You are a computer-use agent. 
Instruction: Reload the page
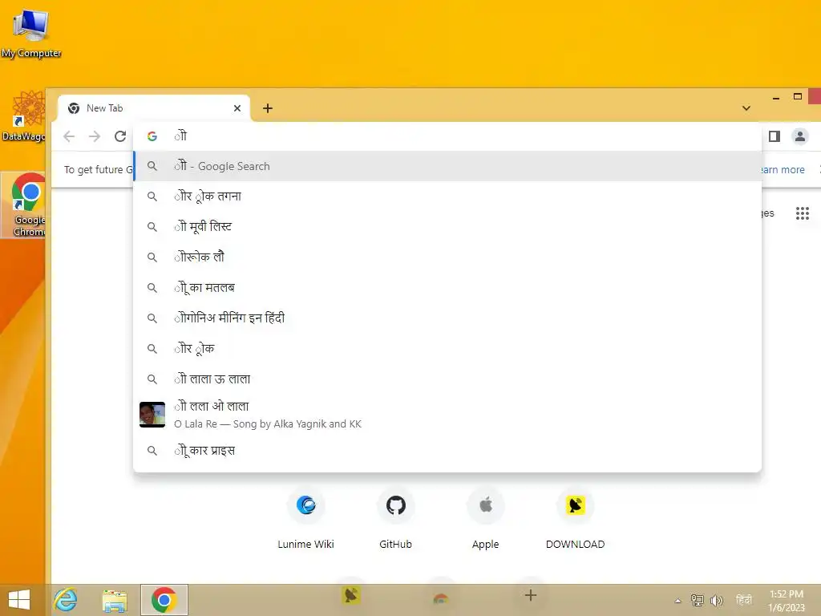[120, 136]
